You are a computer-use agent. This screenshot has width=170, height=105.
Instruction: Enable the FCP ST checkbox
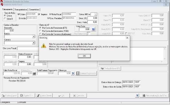click(x=126, y=34)
